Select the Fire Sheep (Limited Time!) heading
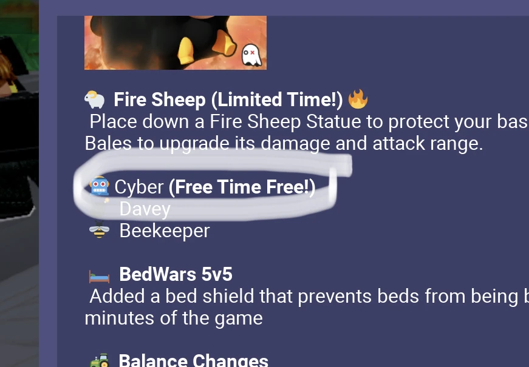Screen dimensions: 529x367 click(228, 99)
